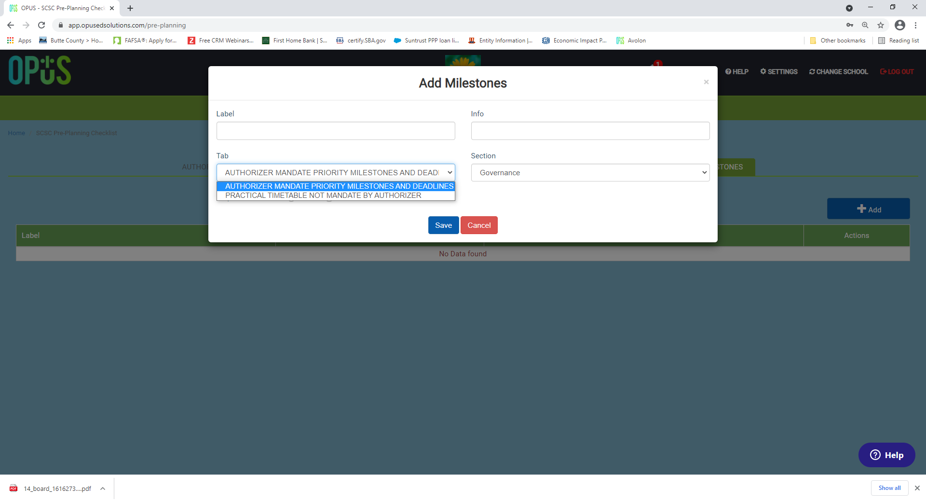Go forward to the next page
This screenshot has height=502, width=926.
pyautogui.click(x=26, y=25)
